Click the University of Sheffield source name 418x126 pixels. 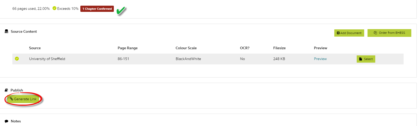(x=47, y=59)
